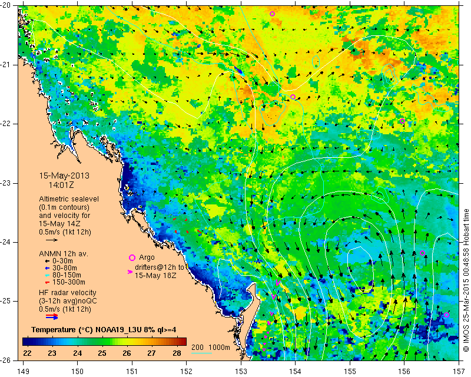Screen dimensions: 471x377
Task: Click longitude axis label '149'
Action: point(23,372)
